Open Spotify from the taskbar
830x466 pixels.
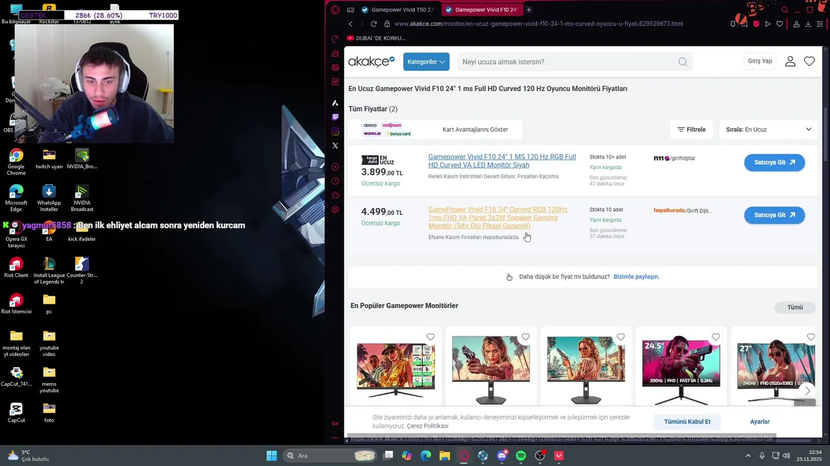(521, 456)
